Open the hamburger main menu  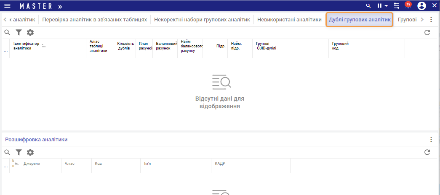coord(7,6)
